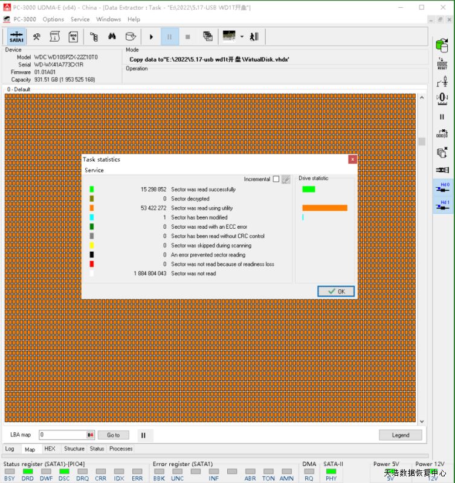Click the Legend button

(400, 435)
